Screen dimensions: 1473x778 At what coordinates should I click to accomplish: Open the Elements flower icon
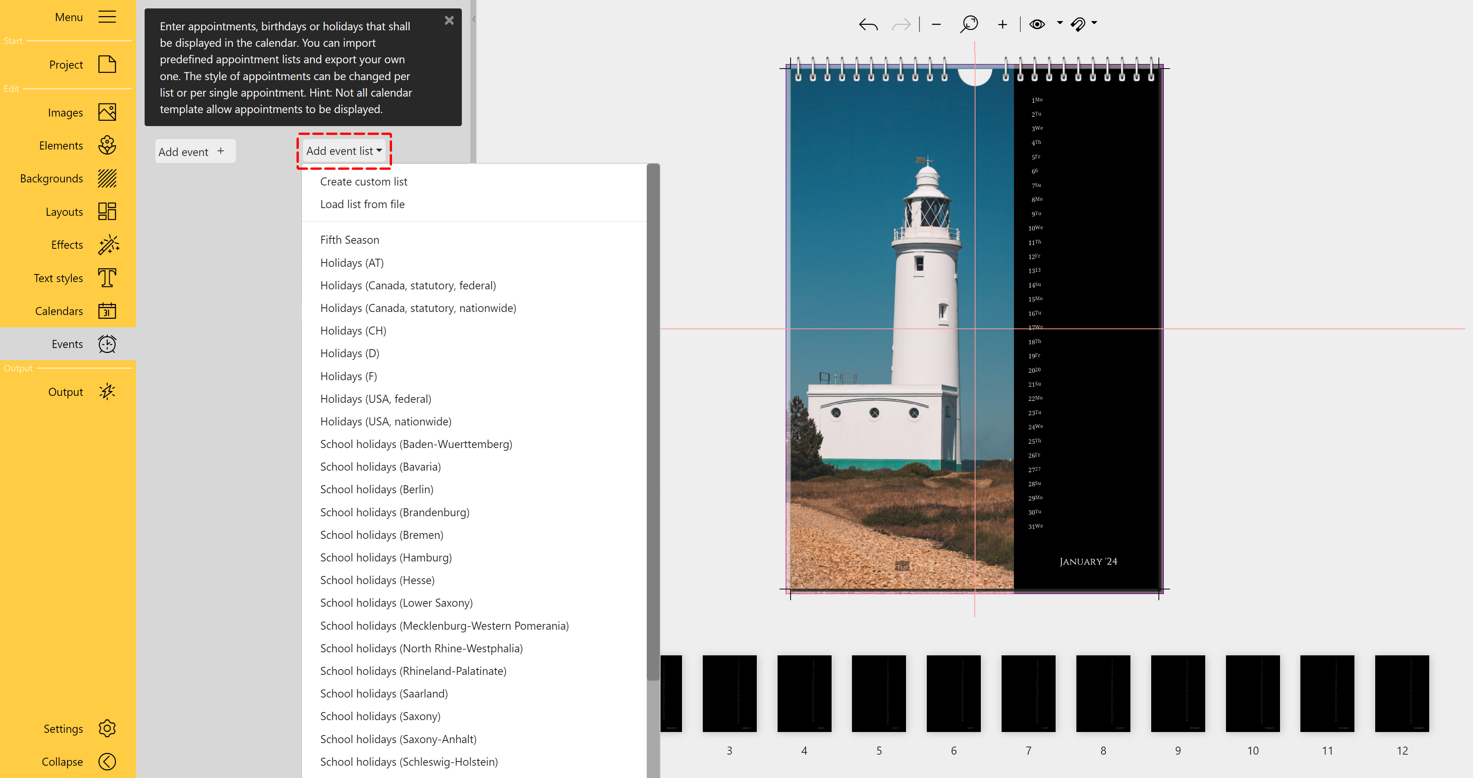(x=107, y=145)
